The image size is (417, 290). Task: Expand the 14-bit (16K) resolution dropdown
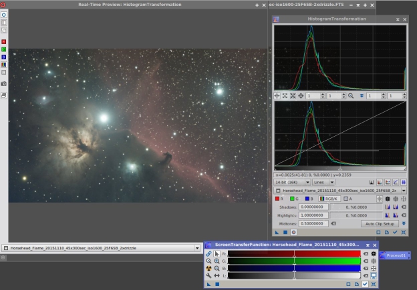tap(292, 182)
